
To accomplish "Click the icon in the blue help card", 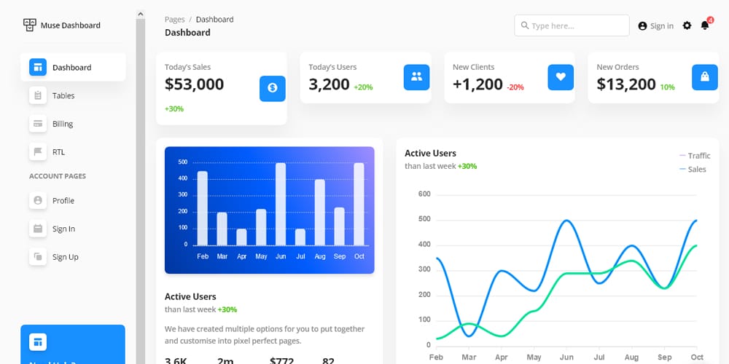I will (x=38, y=342).
